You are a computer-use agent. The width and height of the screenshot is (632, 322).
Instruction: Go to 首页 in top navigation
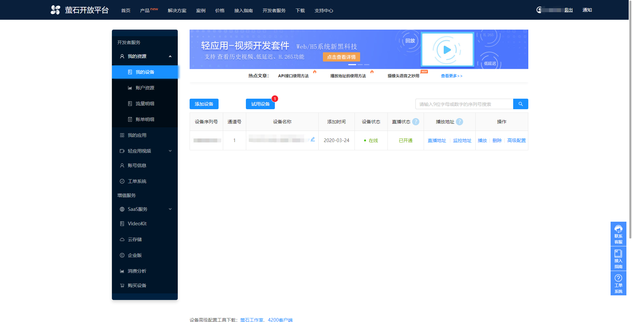(x=126, y=11)
